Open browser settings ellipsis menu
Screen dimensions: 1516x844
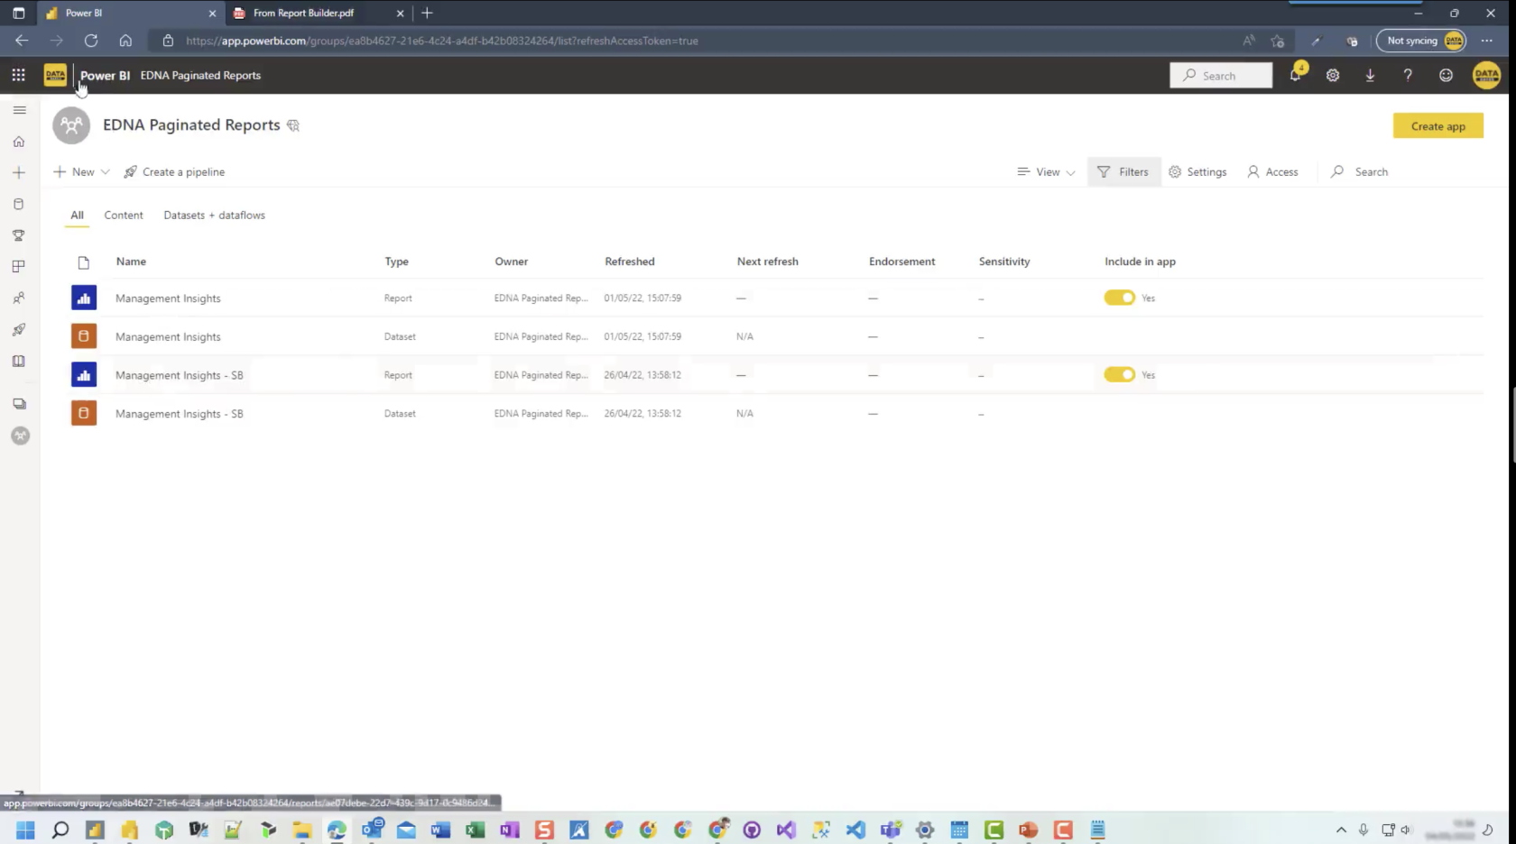point(1487,41)
